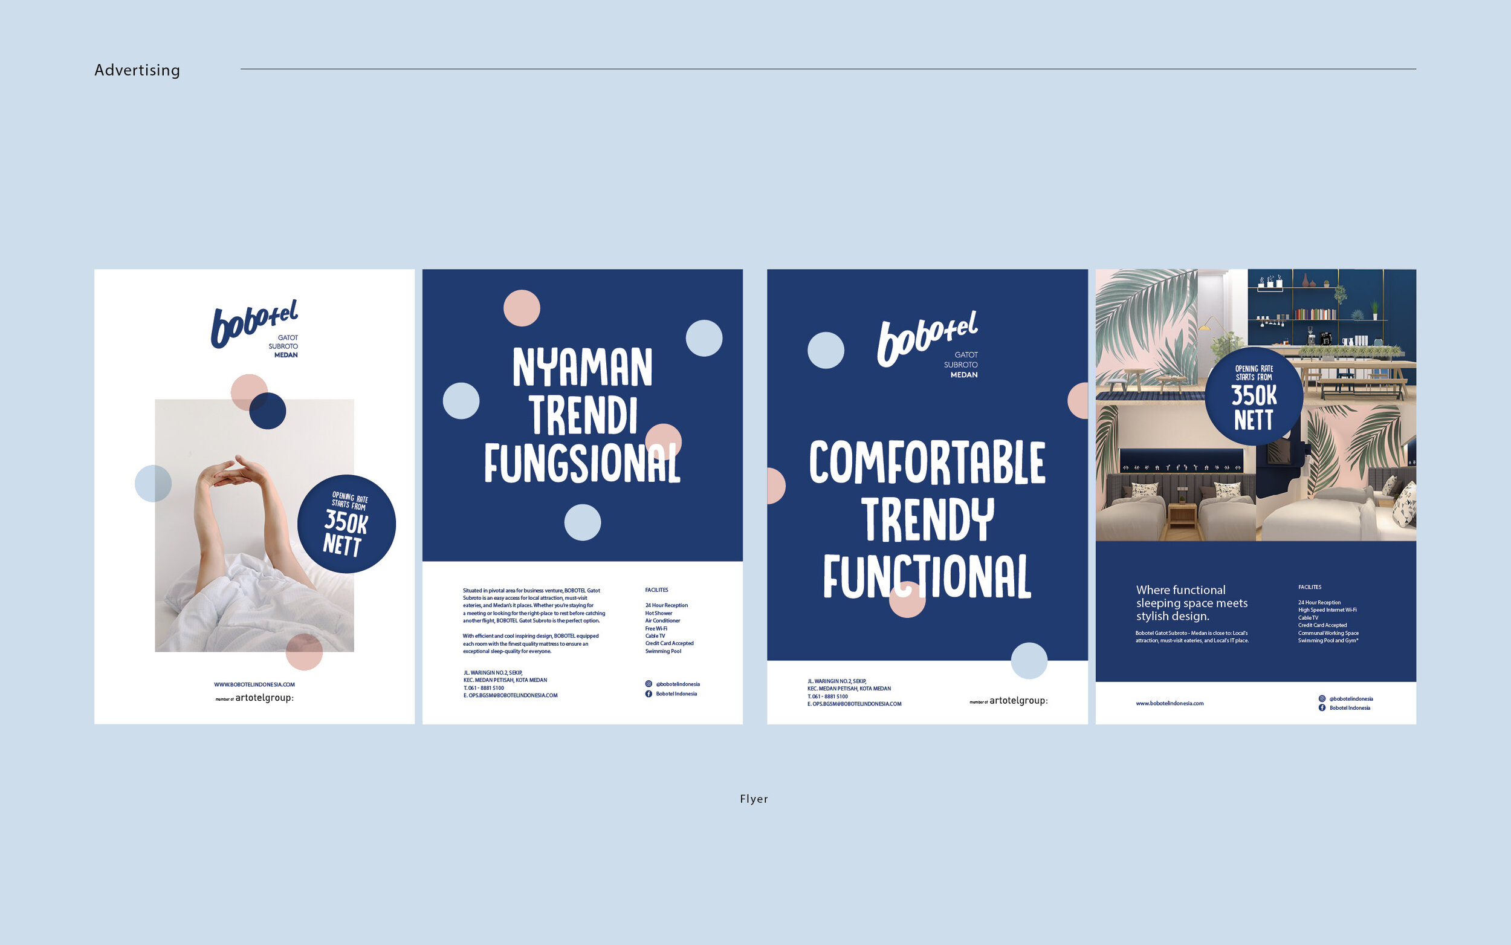Click the 'With efficient and cool inspiring design' paragraph

click(x=530, y=644)
